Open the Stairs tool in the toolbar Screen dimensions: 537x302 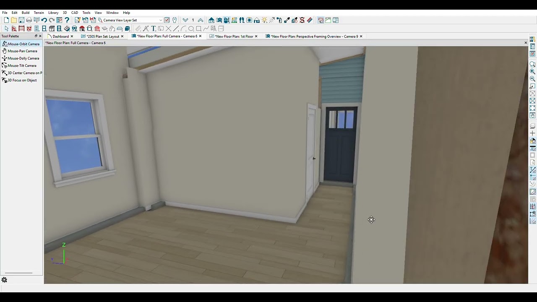click(67, 29)
